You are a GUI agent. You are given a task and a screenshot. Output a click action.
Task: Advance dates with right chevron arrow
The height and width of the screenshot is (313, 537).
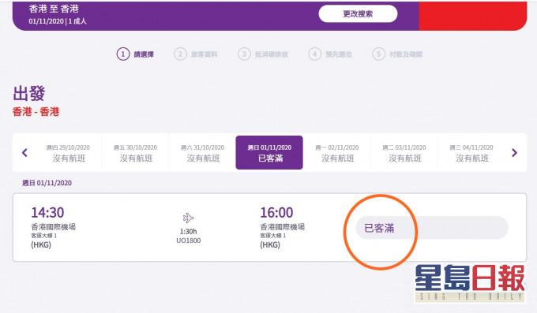[x=514, y=153]
